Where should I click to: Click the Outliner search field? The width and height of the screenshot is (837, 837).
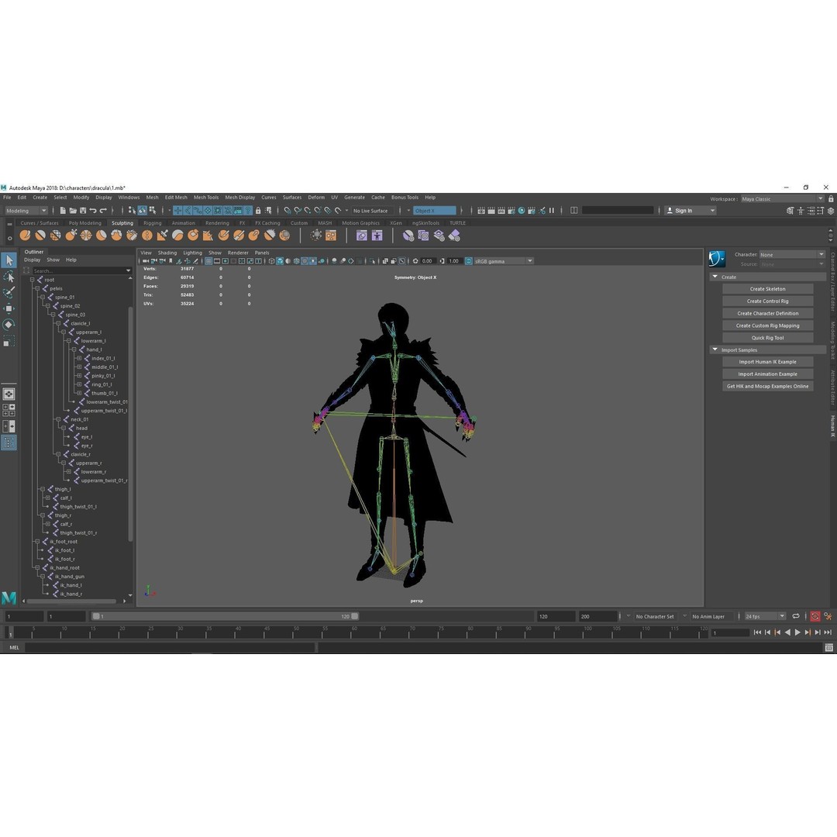click(81, 270)
